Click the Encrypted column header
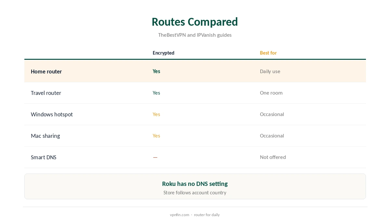This screenshot has height=221, width=390. [x=163, y=53]
